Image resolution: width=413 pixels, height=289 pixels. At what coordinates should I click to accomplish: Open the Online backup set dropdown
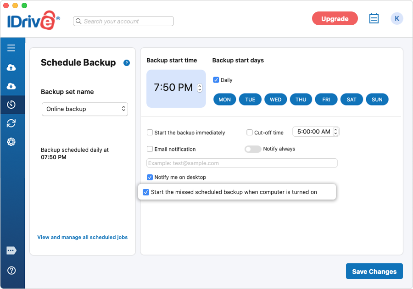[x=85, y=109]
